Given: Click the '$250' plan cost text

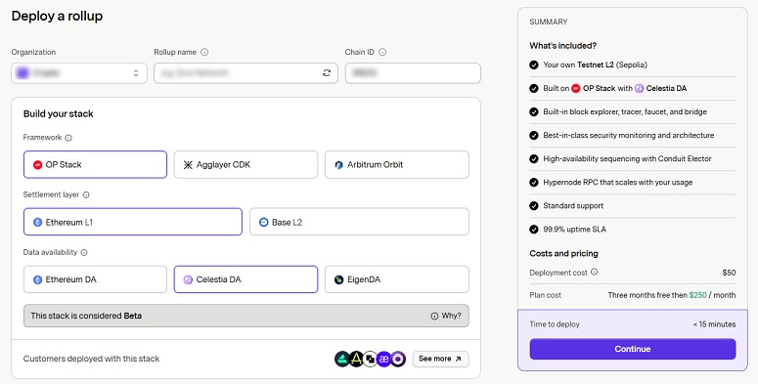Looking at the screenshot, I should tap(698, 295).
